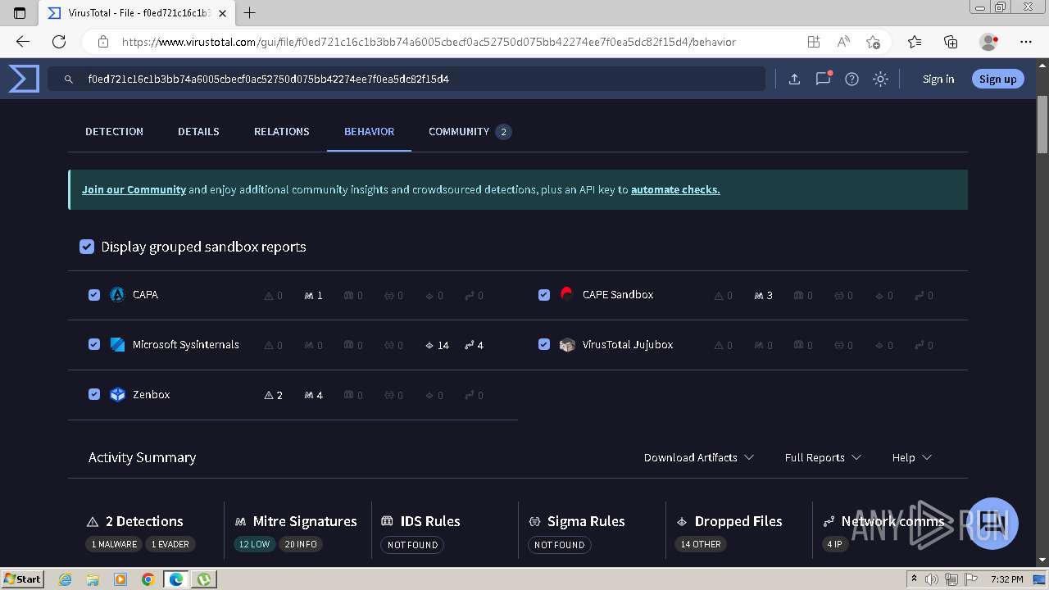This screenshot has height=590, width=1049.
Task: Open browser settings and more menu
Action: (x=1026, y=42)
